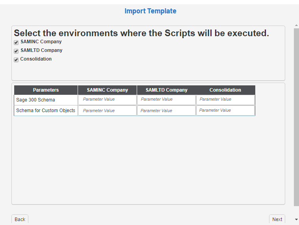Click the scrollbar up arrow
299x225 pixels.
(296, 26)
